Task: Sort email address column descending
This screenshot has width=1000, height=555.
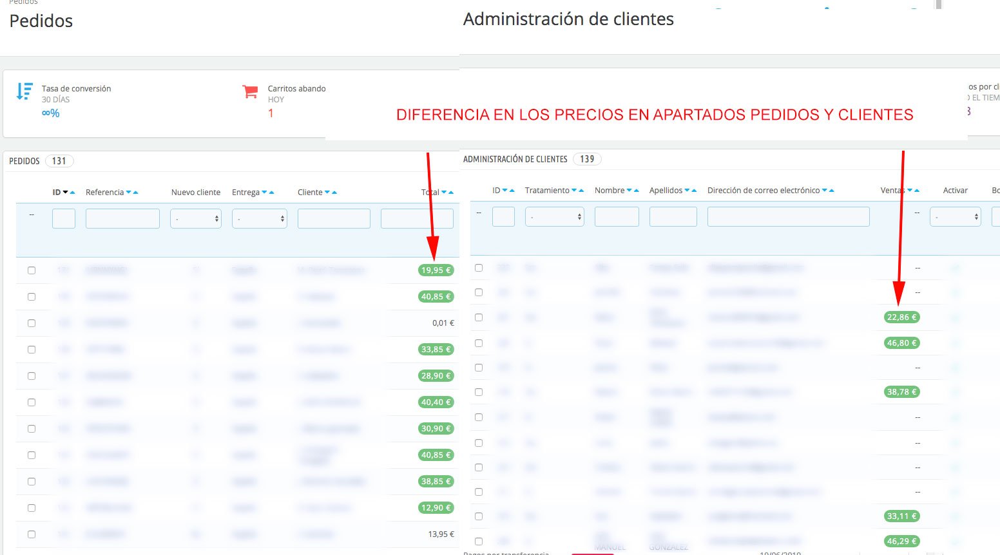Action: pos(825,191)
